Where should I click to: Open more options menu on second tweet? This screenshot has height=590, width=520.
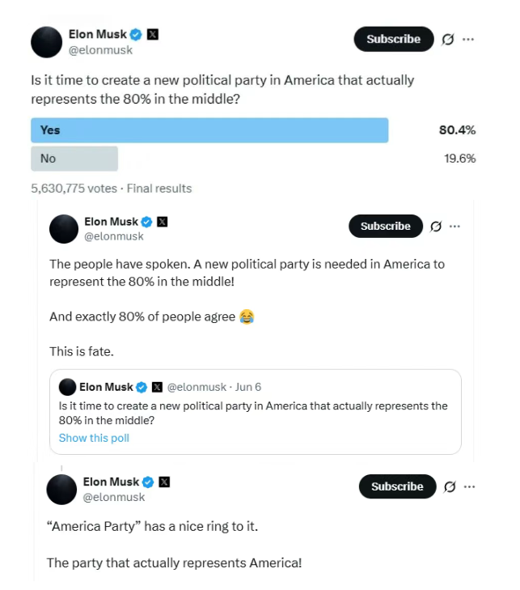coord(454,227)
